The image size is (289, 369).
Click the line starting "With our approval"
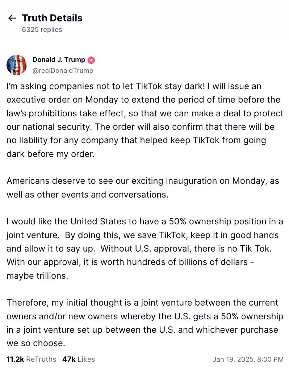[130, 262]
